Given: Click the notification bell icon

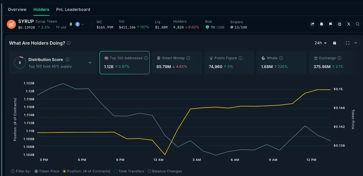Looking at the screenshot, I should point(322,24).
